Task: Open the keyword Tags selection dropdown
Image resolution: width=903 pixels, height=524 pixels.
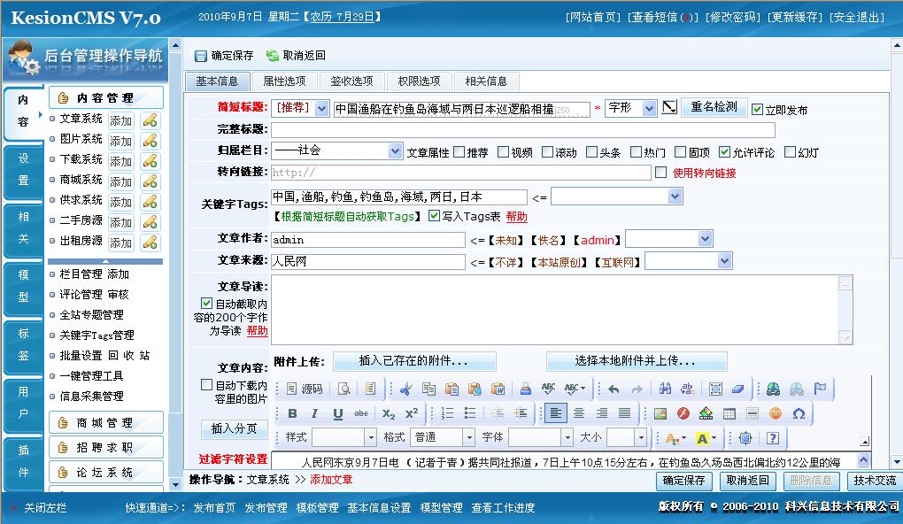Action: 617,196
